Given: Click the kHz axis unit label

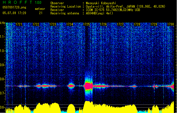Looking at the screenshot, I should click(3, 23).
